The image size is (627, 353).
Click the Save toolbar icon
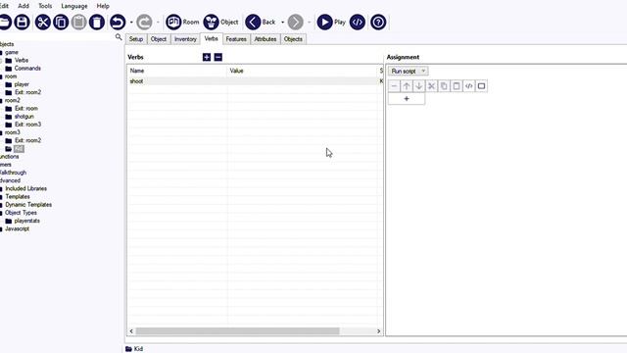22,22
